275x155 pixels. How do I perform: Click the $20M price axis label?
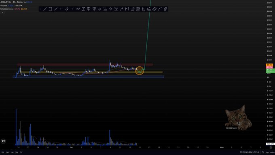(269, 55)
